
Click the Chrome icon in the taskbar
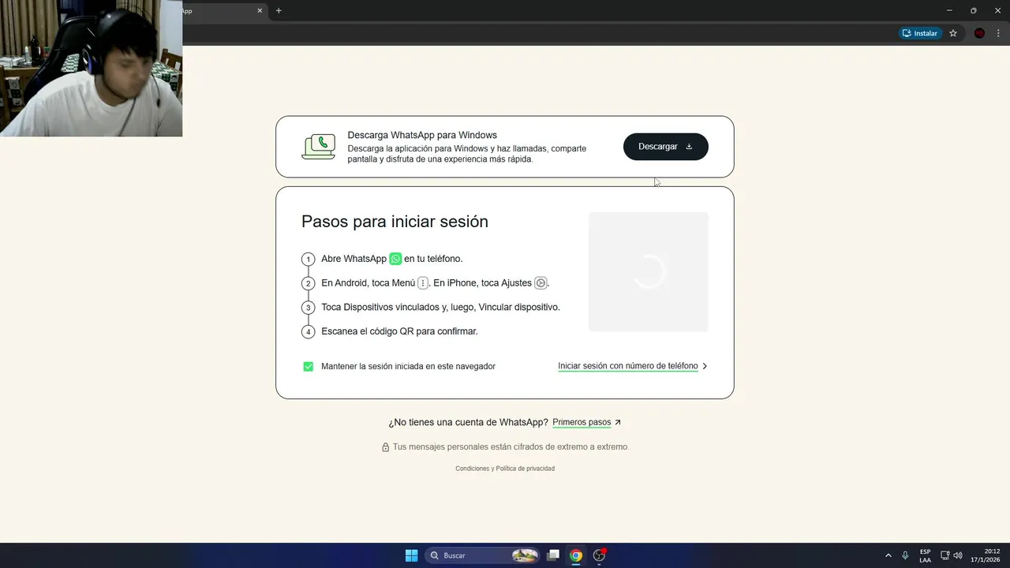(x=576, y=555)
